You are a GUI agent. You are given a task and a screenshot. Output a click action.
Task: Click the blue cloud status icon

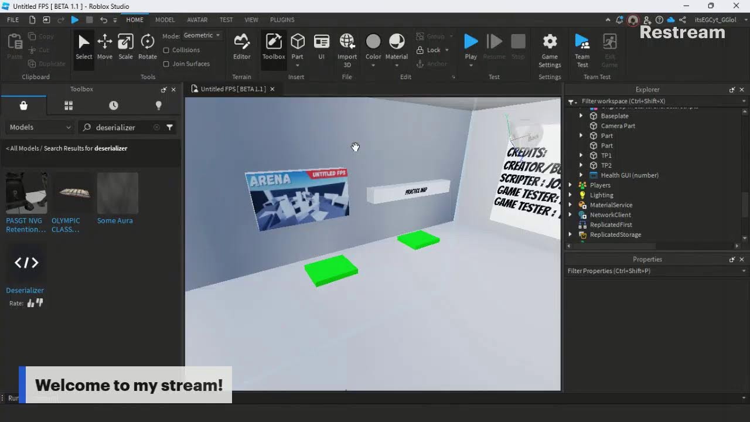tap(671, 20)
